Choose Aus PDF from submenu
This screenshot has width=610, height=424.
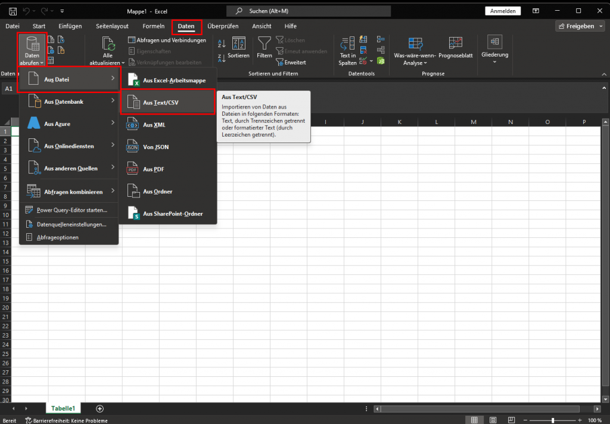pyautogui.click(x=167, y=169)
